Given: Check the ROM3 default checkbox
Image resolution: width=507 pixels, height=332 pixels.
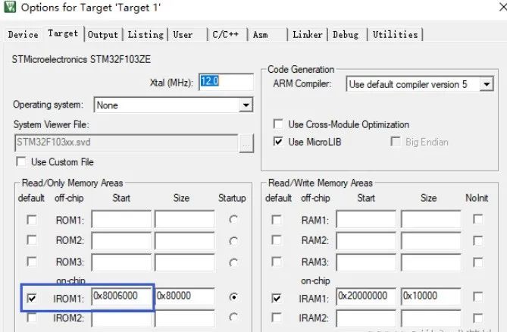Looking at the screenshot, I should pos(31,262).
